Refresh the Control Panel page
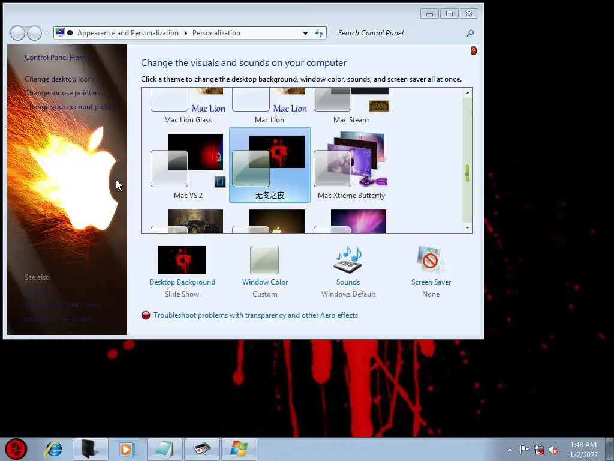 click(x=319, y=34)
